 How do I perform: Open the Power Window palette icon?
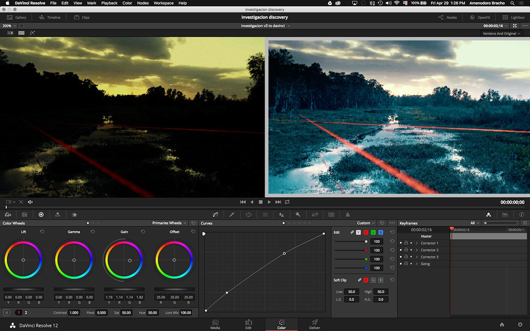pos(249,214)
